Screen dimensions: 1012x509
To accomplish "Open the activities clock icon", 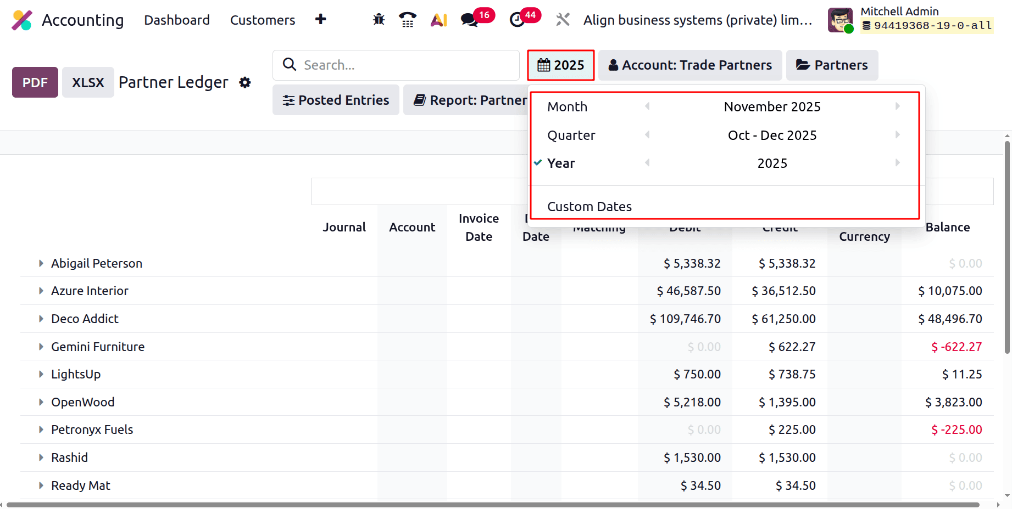I will point(517,20).
